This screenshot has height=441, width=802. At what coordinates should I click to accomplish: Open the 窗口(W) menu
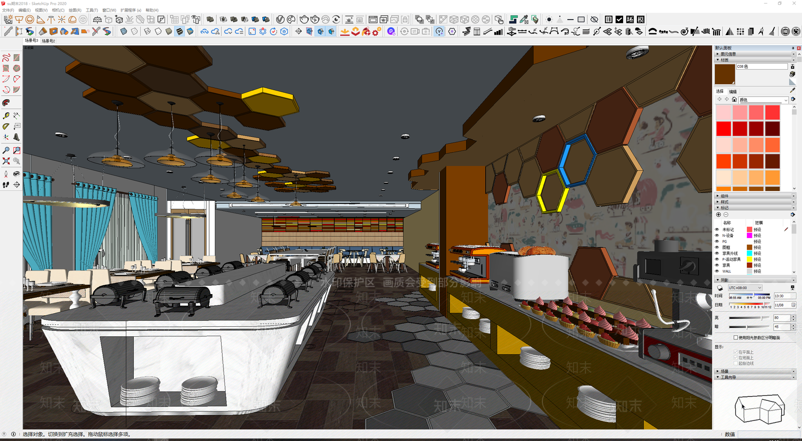[x=109, y=10]
